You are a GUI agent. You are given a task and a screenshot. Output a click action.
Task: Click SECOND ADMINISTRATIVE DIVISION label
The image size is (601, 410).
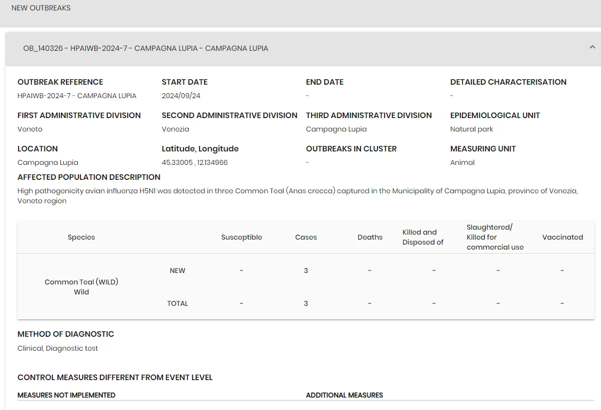pos(229,116)
